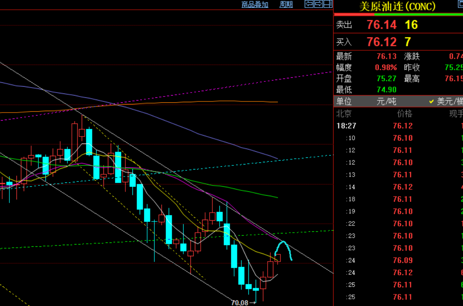463x306 pixels.
Task: Click the 卖出 ask price 76.14
Action: [381, 25]
